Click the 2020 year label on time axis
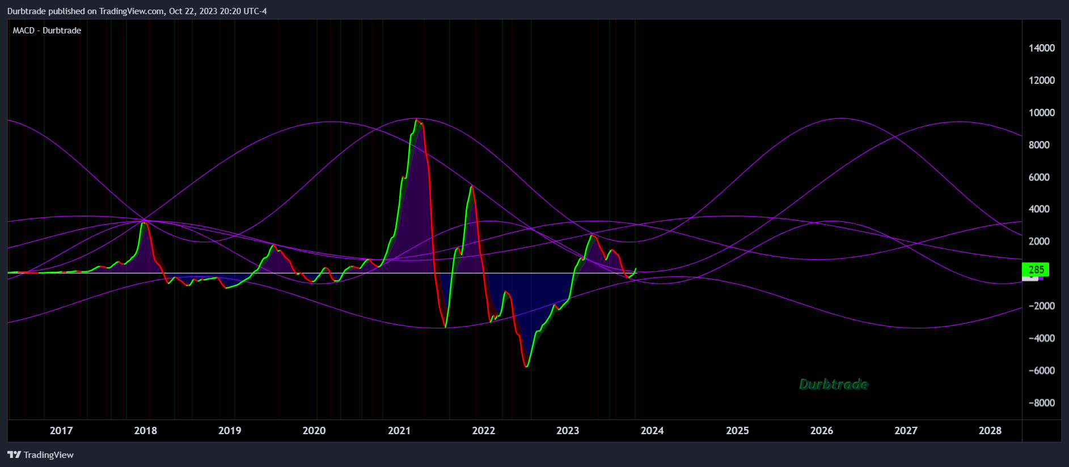 point(314,431)
